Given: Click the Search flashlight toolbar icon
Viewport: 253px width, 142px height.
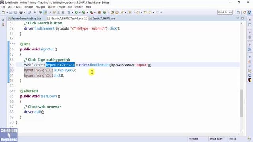Looking at the screenshot, I should click(122, 12).
